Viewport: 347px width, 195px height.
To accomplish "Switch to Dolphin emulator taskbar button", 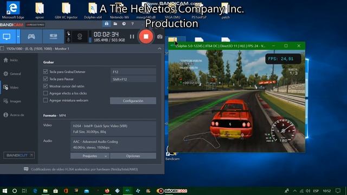I will coord(128,191).
